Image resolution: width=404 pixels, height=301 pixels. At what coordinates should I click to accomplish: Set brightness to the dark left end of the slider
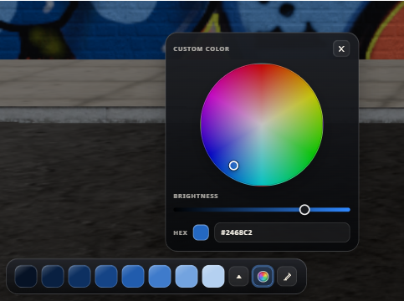176,210
